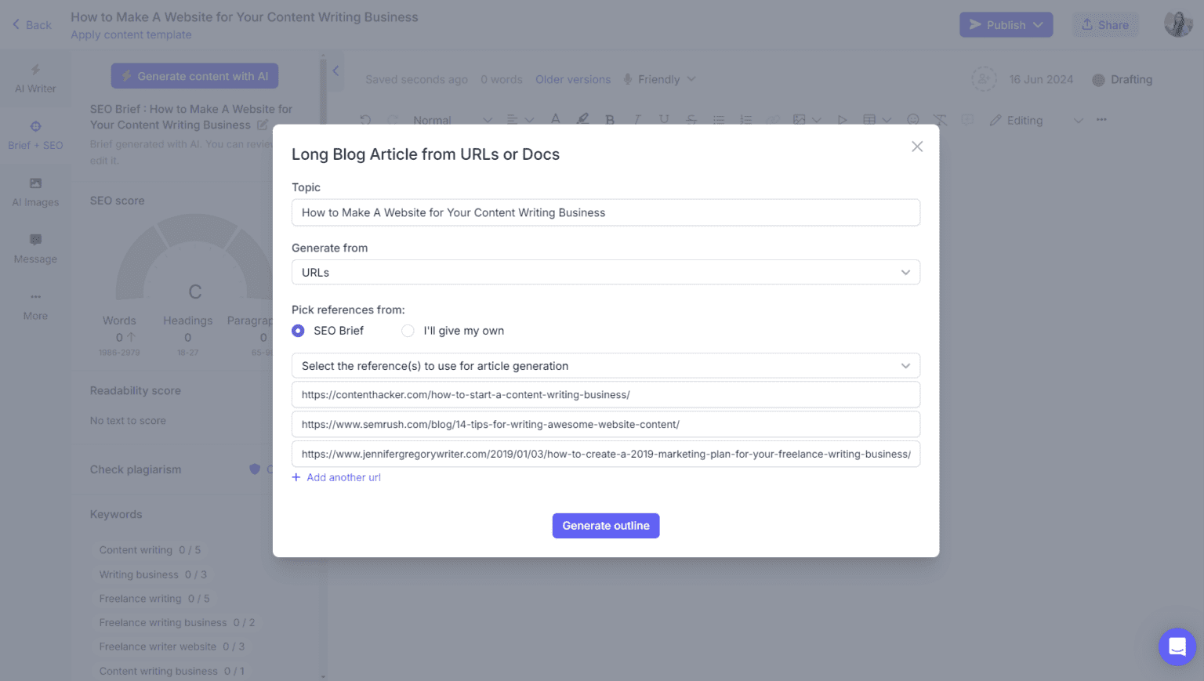The height and width of the screenshot is (681, 1204).
Task: Switch to the Brief + SEO tab
Action: (x=35, y=134)
